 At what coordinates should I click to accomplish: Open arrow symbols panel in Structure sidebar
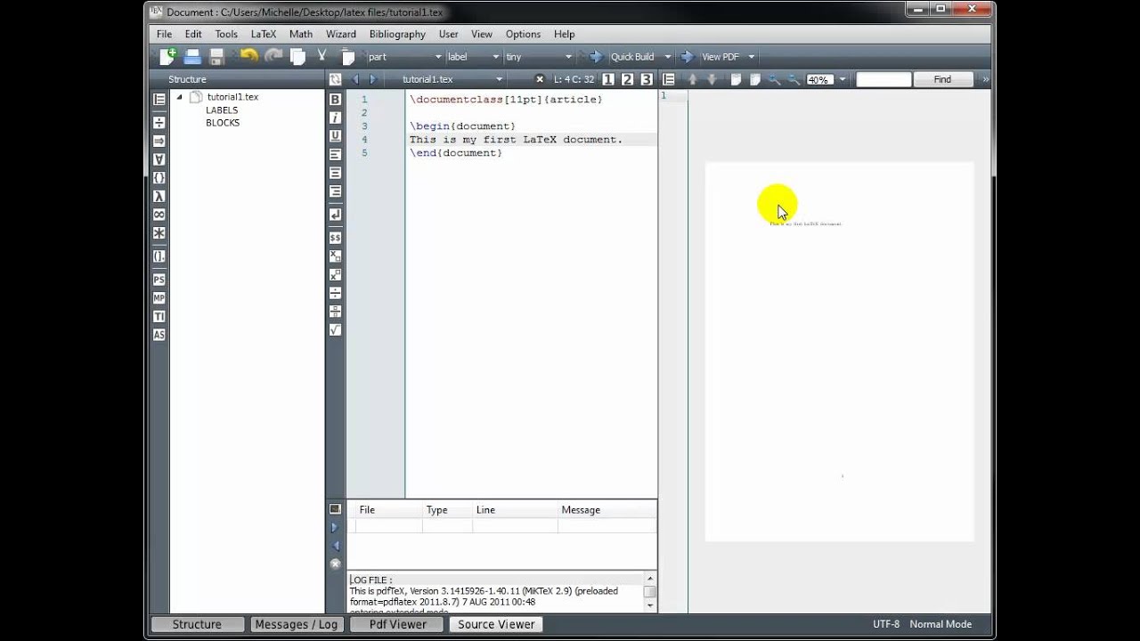click(159, 141)
